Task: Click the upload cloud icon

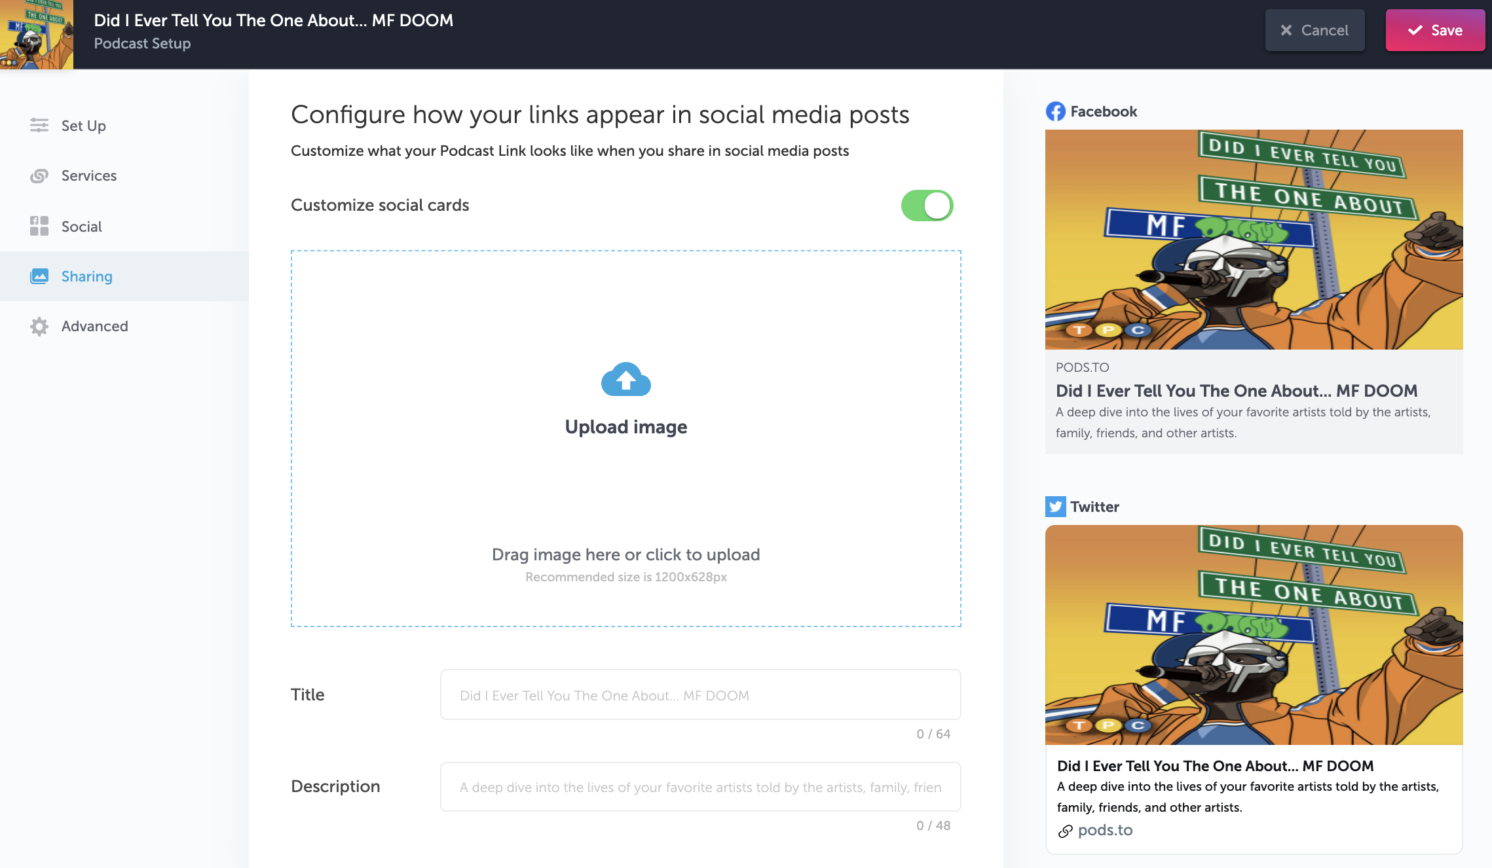Action: point(625,379)
